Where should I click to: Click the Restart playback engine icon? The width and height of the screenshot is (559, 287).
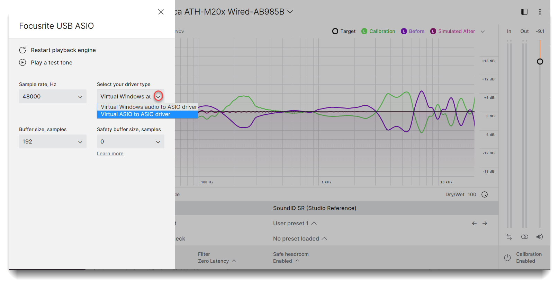[x=22, y=50]
